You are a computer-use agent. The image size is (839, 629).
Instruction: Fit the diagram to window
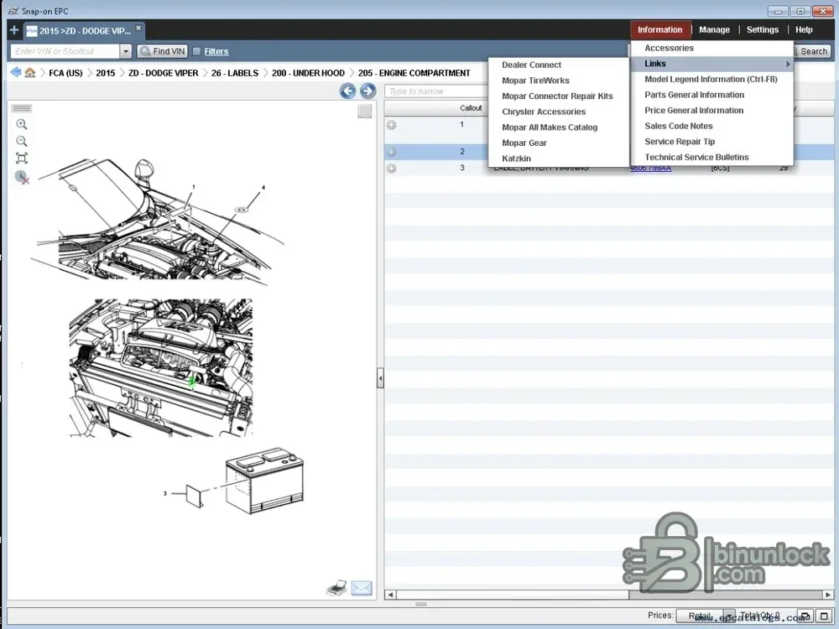tap(22, 159)
